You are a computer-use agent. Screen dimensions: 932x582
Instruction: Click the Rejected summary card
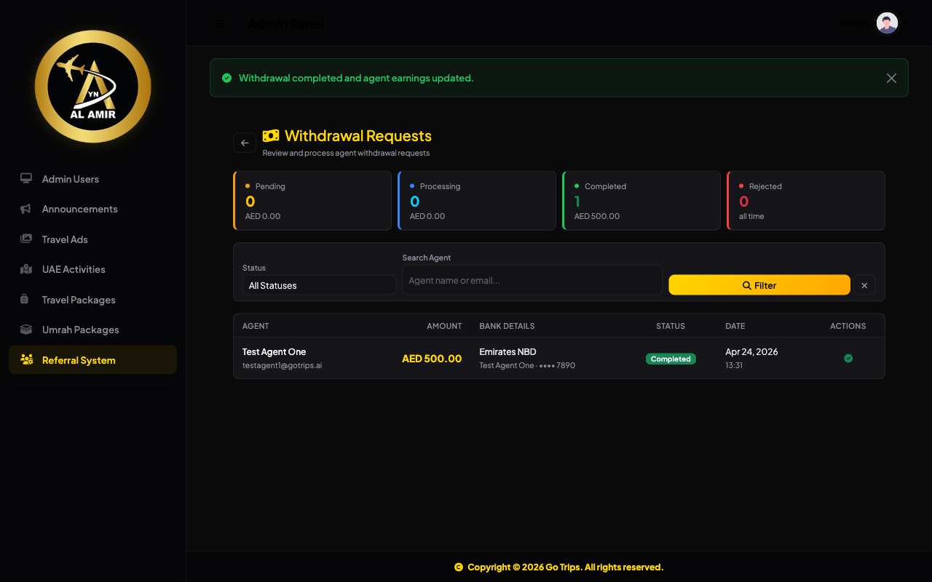pos(806,201)
